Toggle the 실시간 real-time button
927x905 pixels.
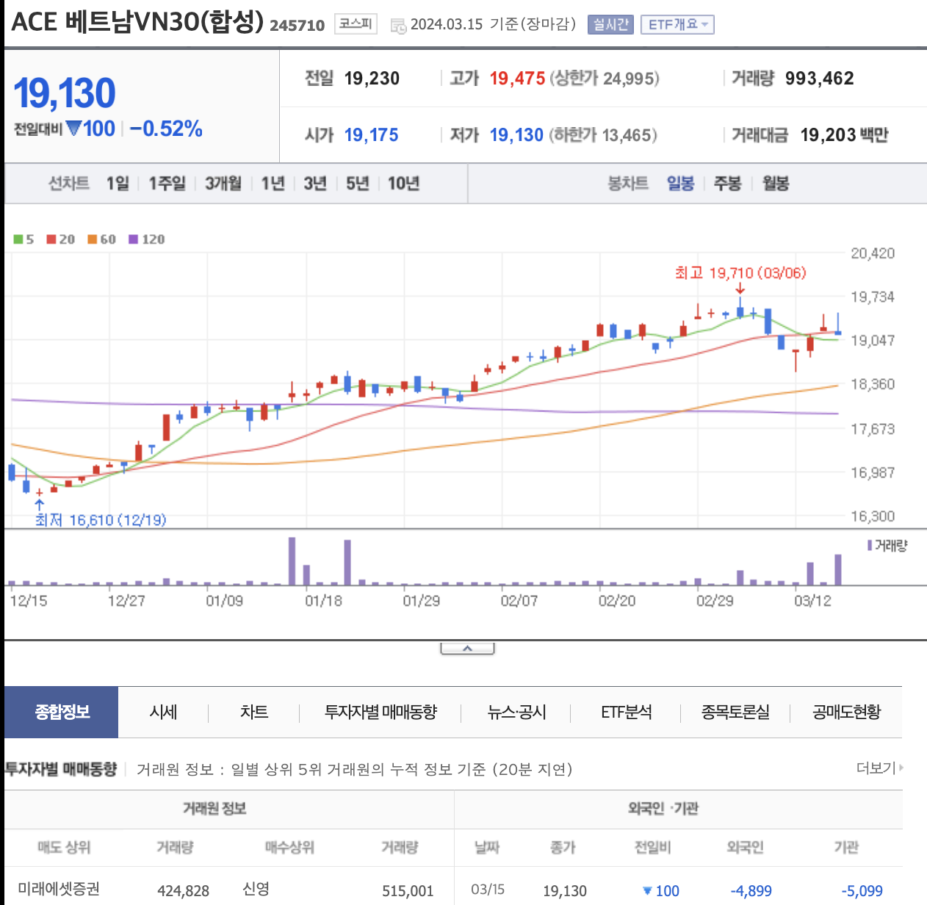click(x=610, y=25)
